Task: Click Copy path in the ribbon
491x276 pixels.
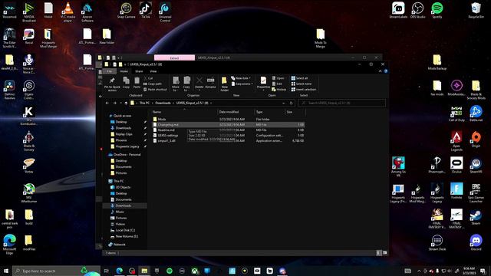Action: click(x=153, y=84)
